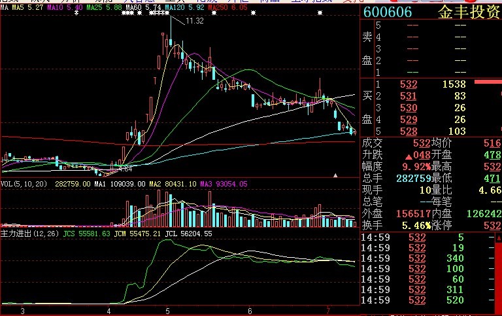Viewport: 502px width, 316px height.
Task: Click month marker 5 on the time axis
Action: pos(167,311)
